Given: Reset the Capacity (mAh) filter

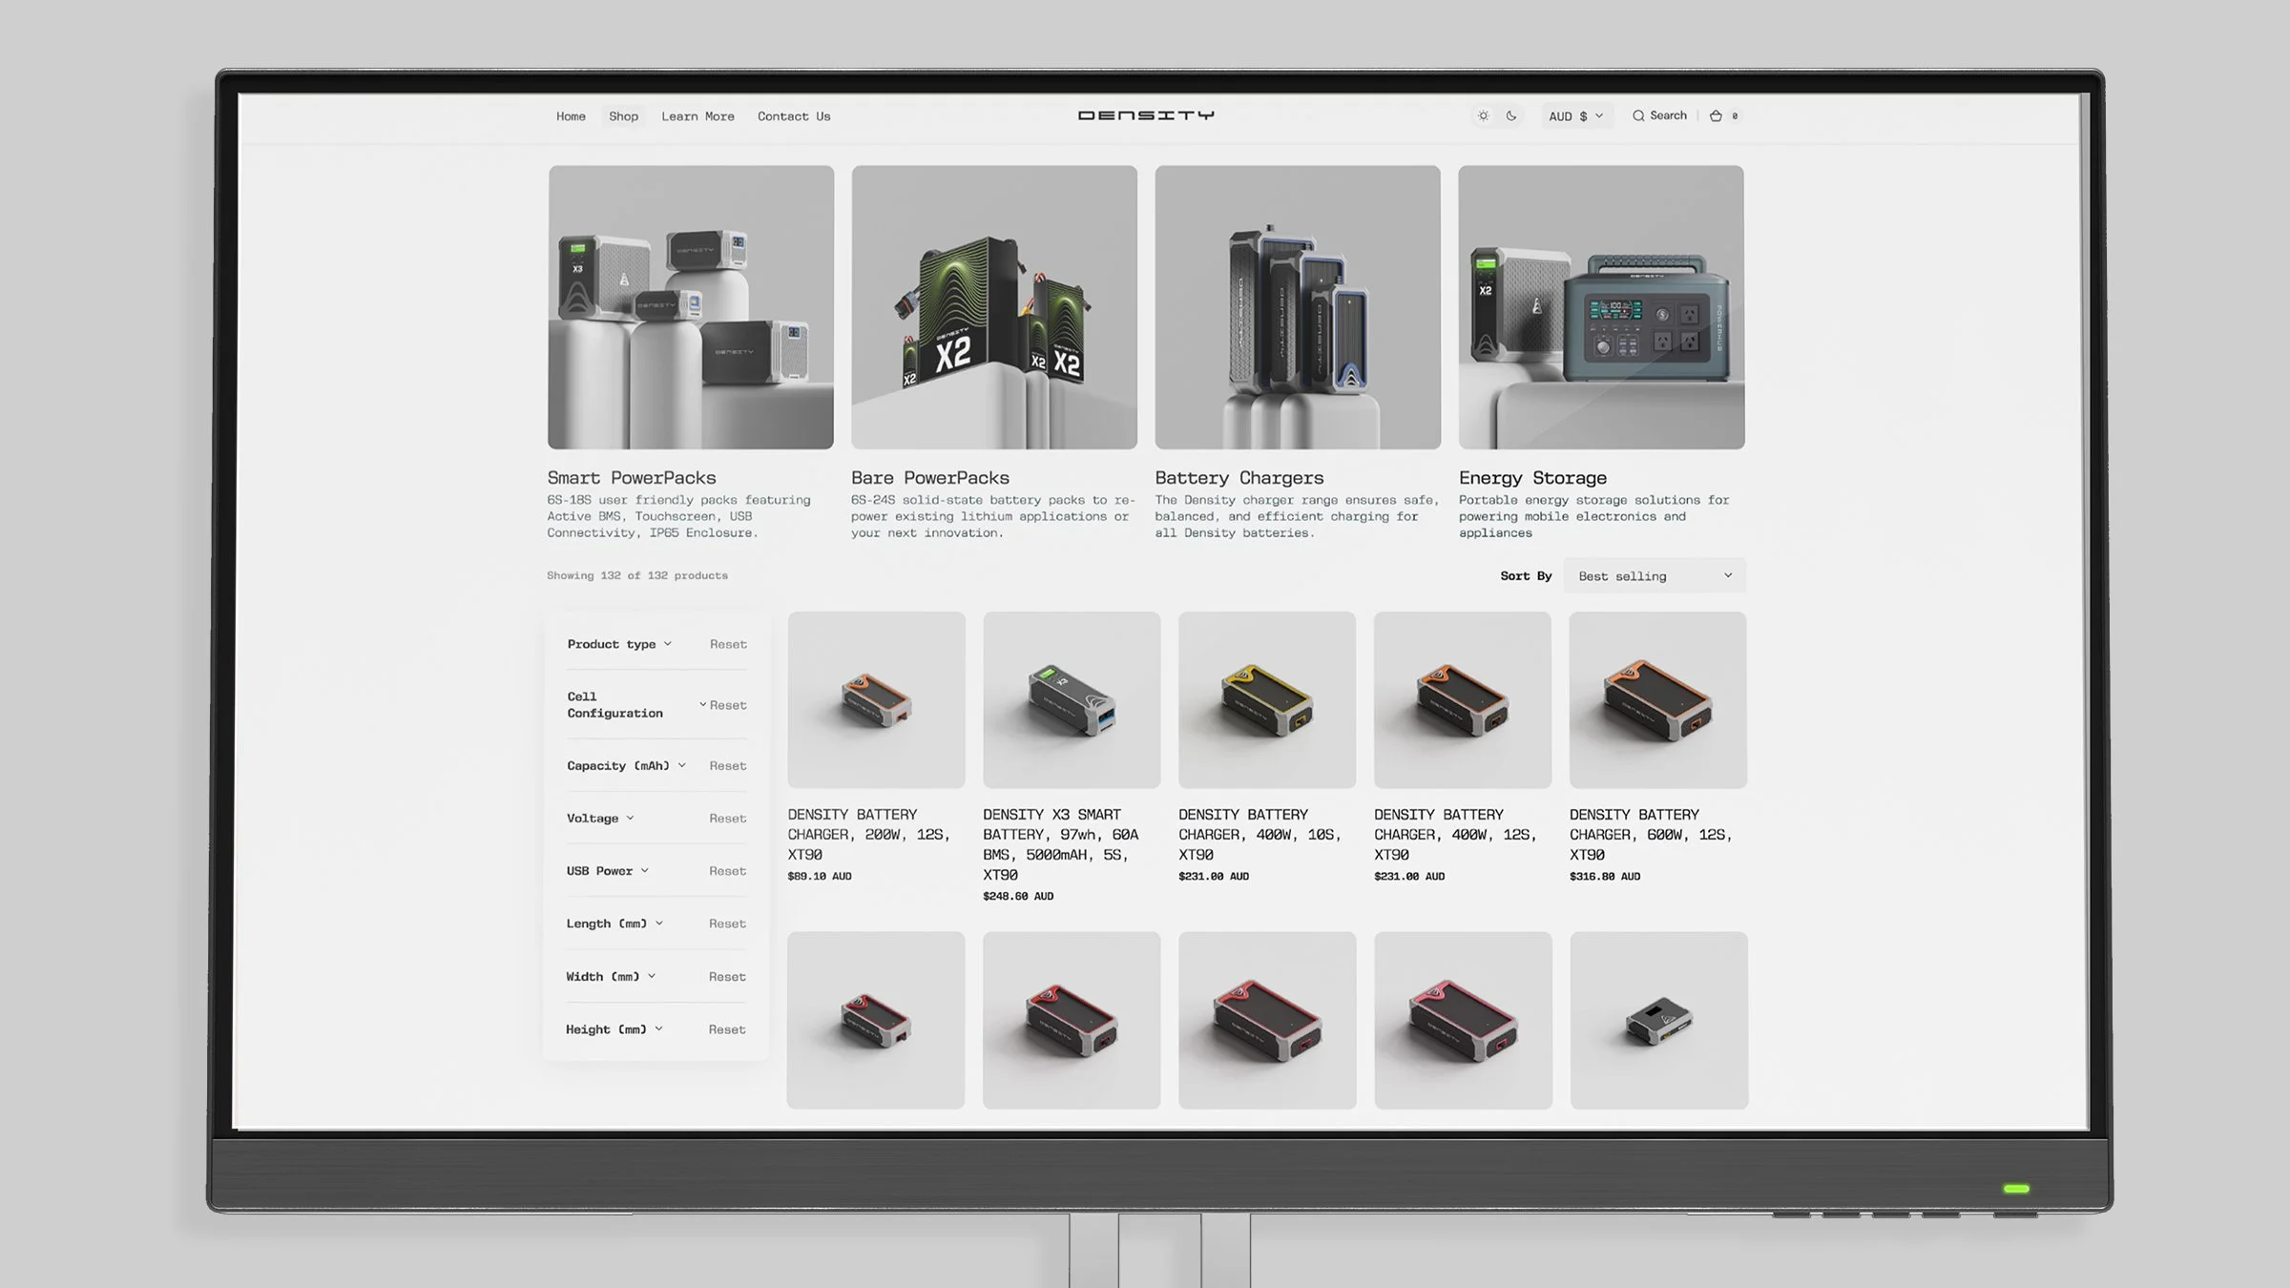Looking at the screenshot, I should (727, 766).
